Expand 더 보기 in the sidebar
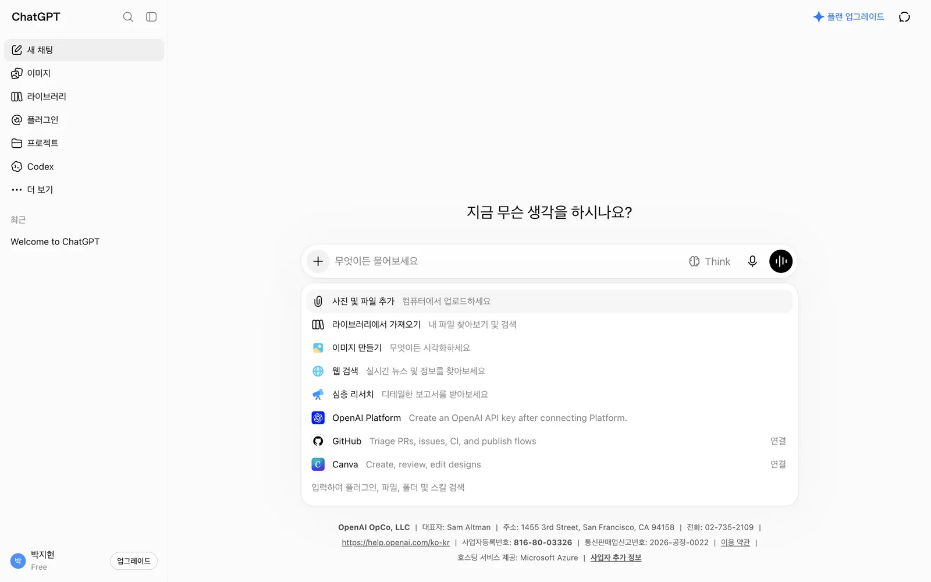This screenshot has width=931, height=582. pyautogui.click(x=84, y=190)
